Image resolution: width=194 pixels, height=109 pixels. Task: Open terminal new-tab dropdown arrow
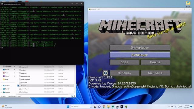[30, 4]
